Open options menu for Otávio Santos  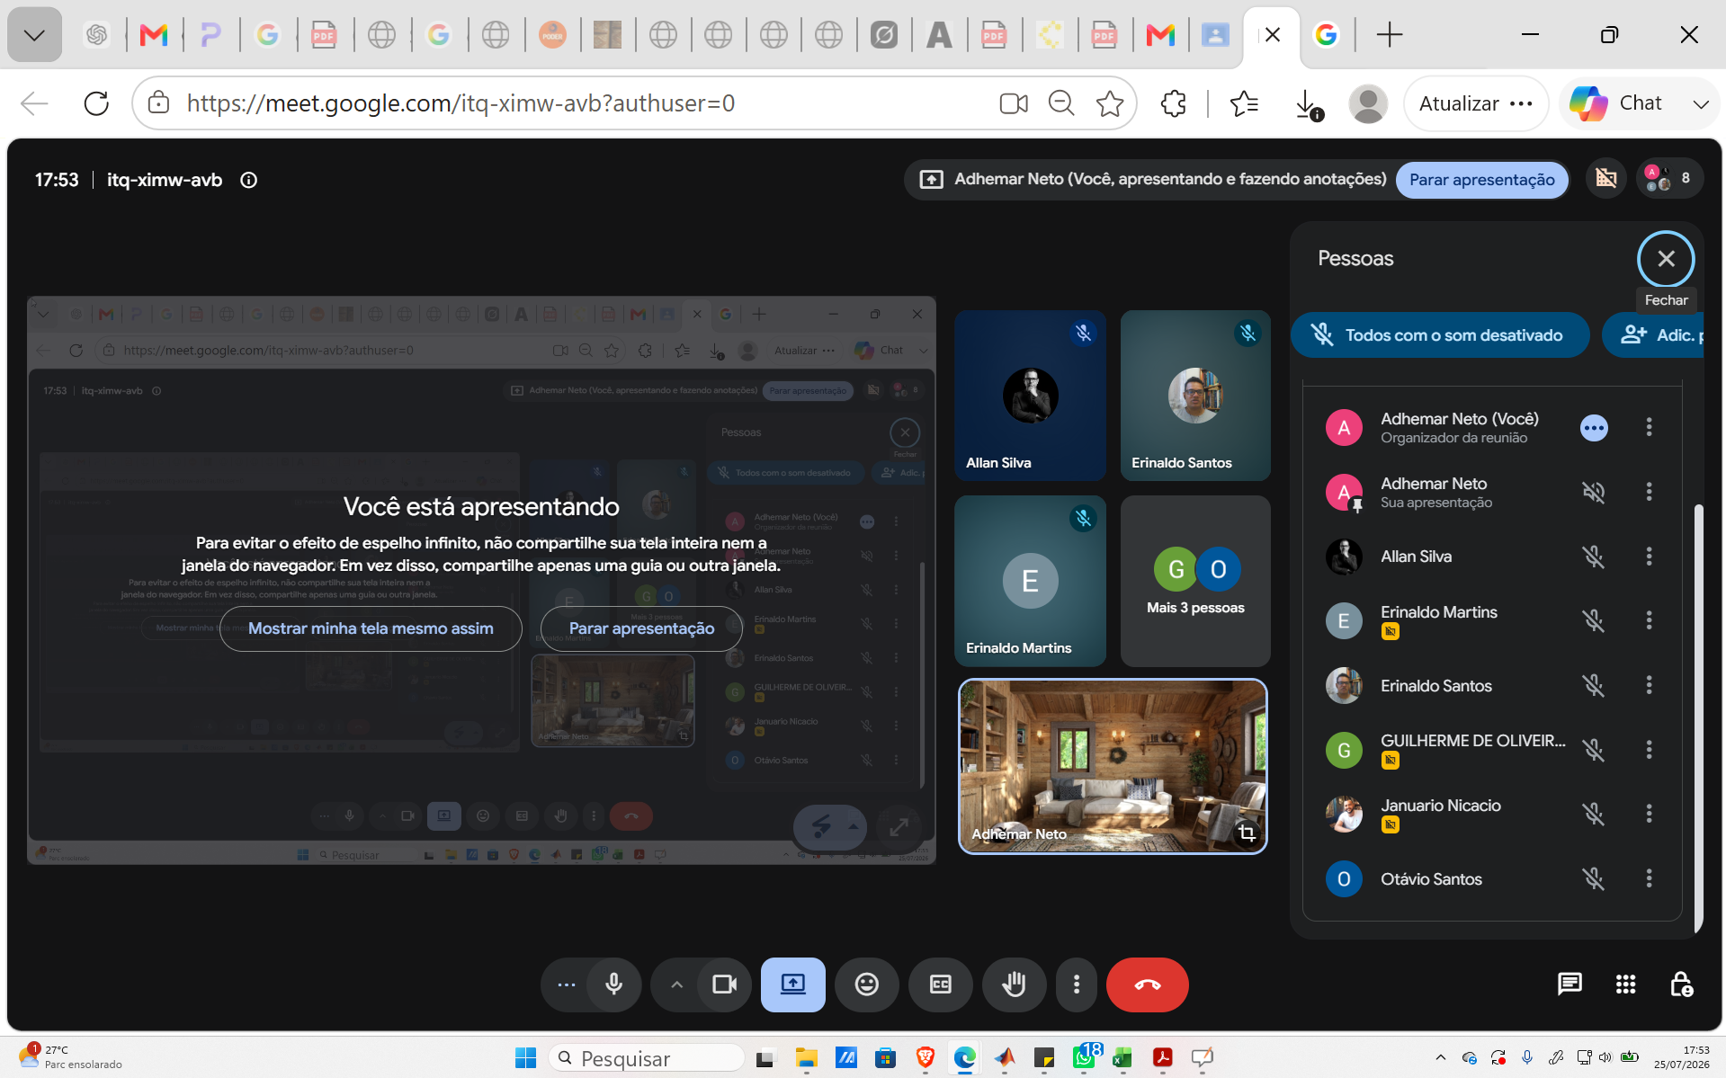tap(1649, 878)
